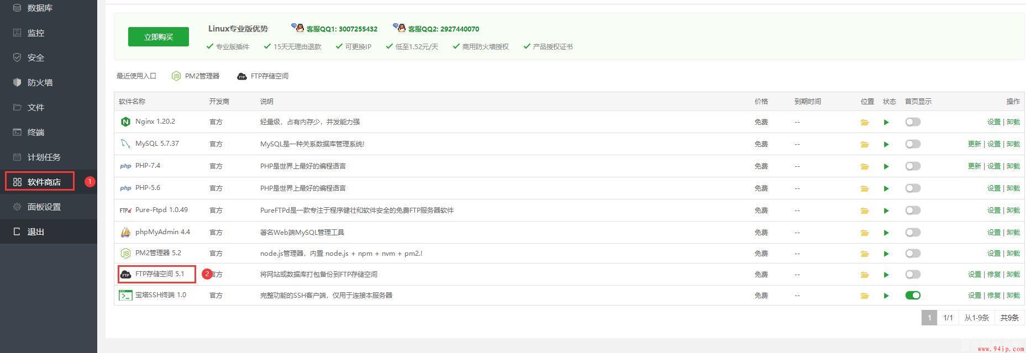1026x353 pixels.
Task: Click 修复 for FTP存储空间 5.1
Action: point(993,275)
